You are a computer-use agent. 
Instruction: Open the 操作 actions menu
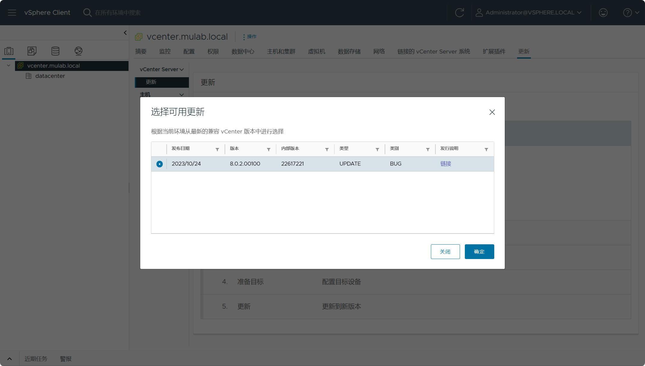click(x=250, y=37)
